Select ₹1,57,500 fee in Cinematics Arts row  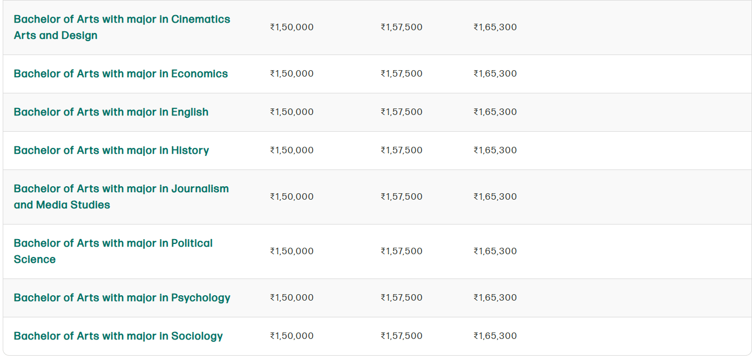pyautogui.click(x=402, y=27)
